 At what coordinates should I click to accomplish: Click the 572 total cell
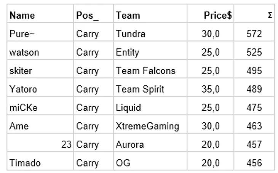(254, 32)
